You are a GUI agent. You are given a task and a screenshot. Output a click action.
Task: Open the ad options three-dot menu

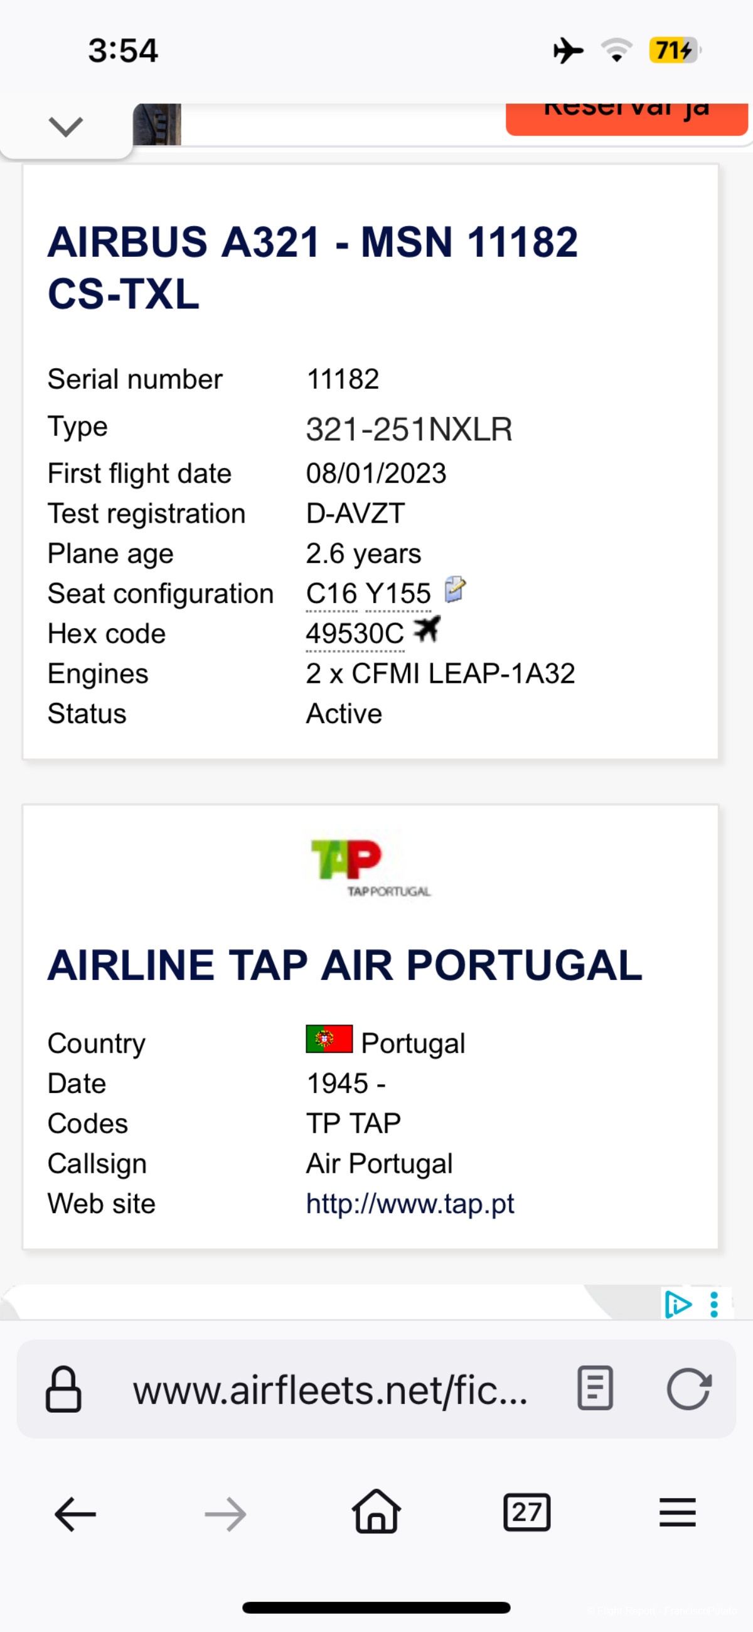pos(714,1305)
